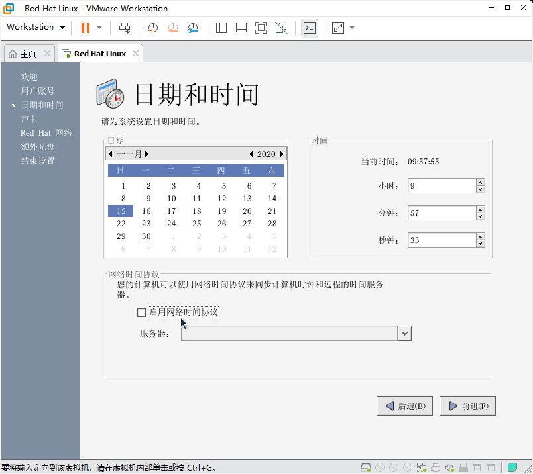
Task: Enable 启用网络时间协议 checkbox
Action: click(141, 312)
